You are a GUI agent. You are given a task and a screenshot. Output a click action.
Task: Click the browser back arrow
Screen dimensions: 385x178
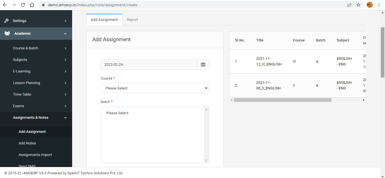pos(5,5)
